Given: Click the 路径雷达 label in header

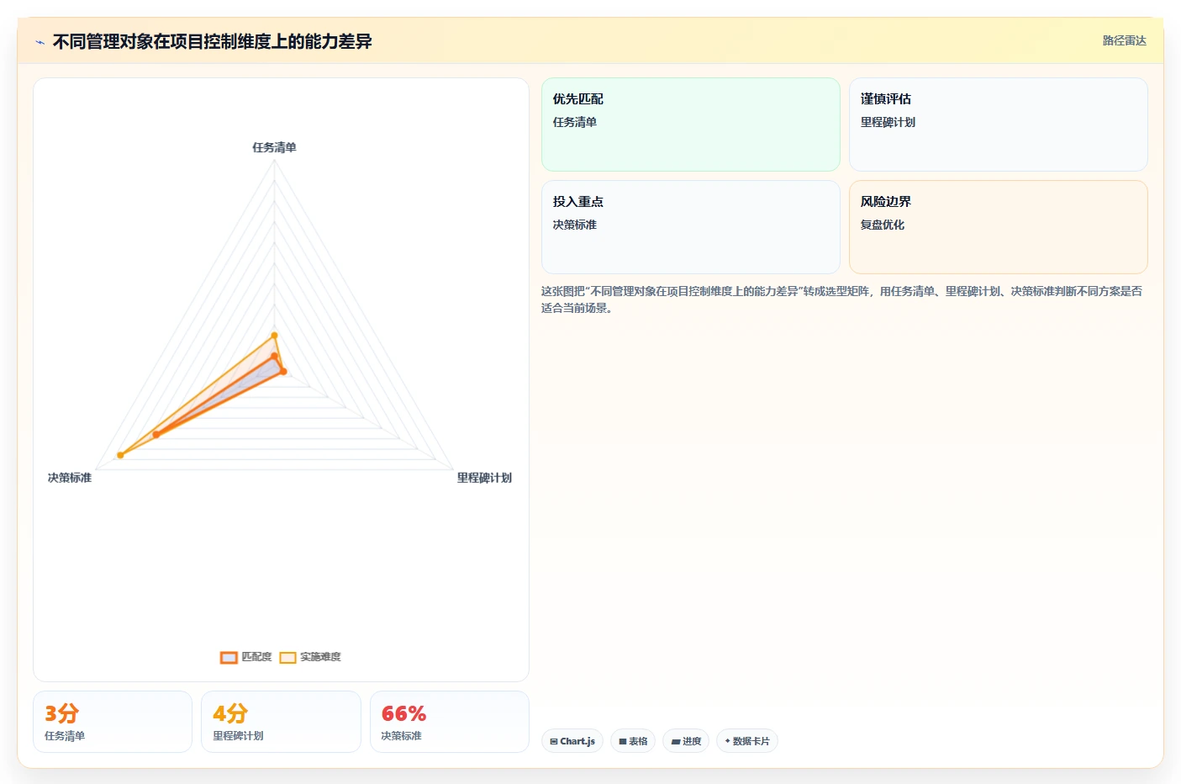Looking at the screenshot, I should pyautogui.click(x=1124, y=40).
